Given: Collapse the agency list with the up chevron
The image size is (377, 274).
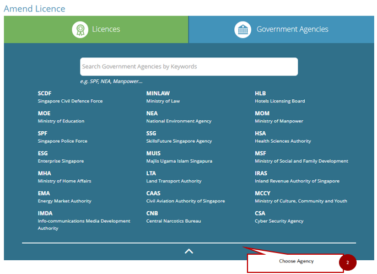Looking at the screenshot, I should tap(188, 251).
